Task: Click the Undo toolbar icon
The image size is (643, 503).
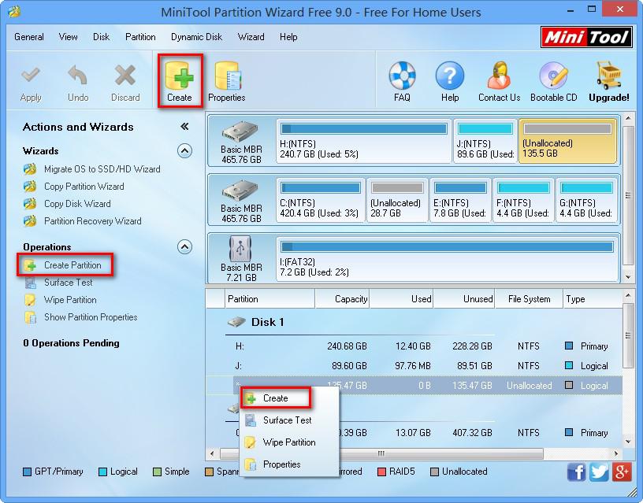Action: point(77,79)
